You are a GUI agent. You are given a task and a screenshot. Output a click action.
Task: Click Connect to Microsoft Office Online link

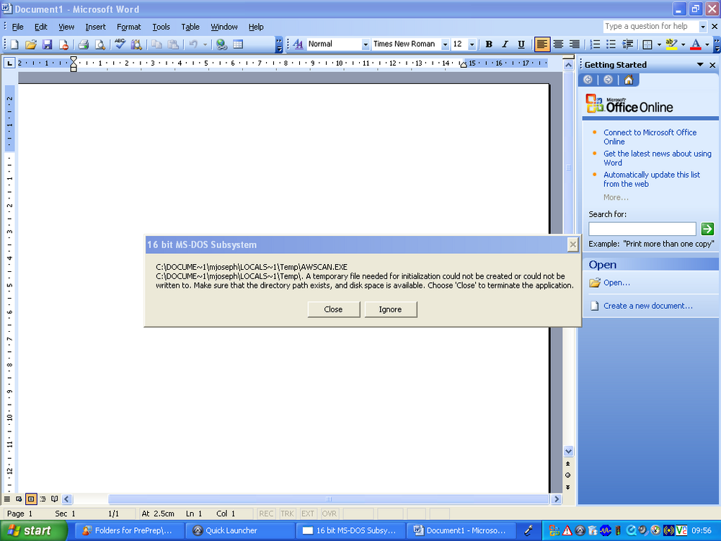(x=650, y=136)
